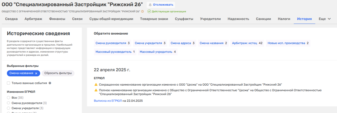
Task: Expand the Еще tabs dropdown
Action: (x=324, y=19)
